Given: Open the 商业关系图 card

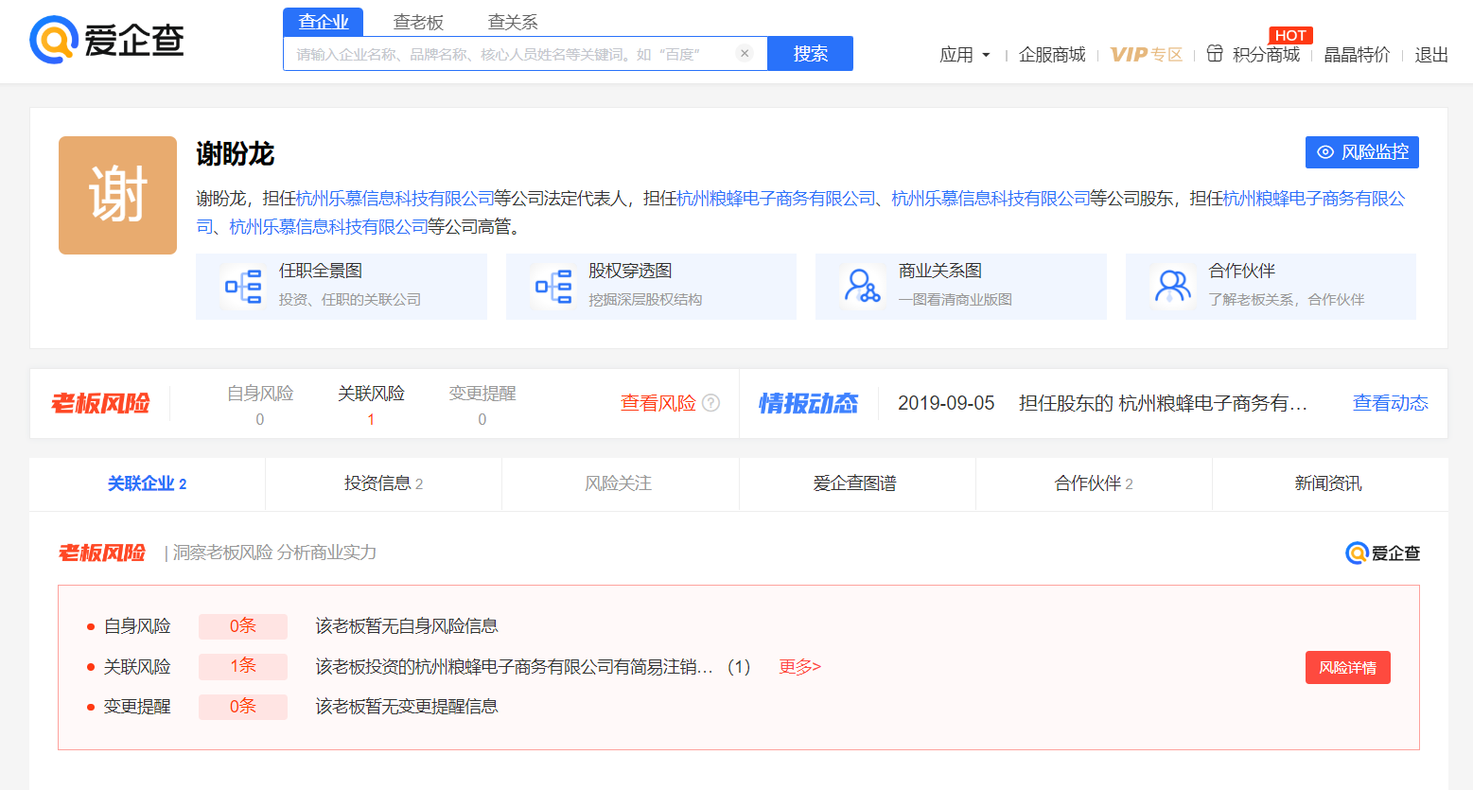Looking at the screenshot, I should coord(961,287).
